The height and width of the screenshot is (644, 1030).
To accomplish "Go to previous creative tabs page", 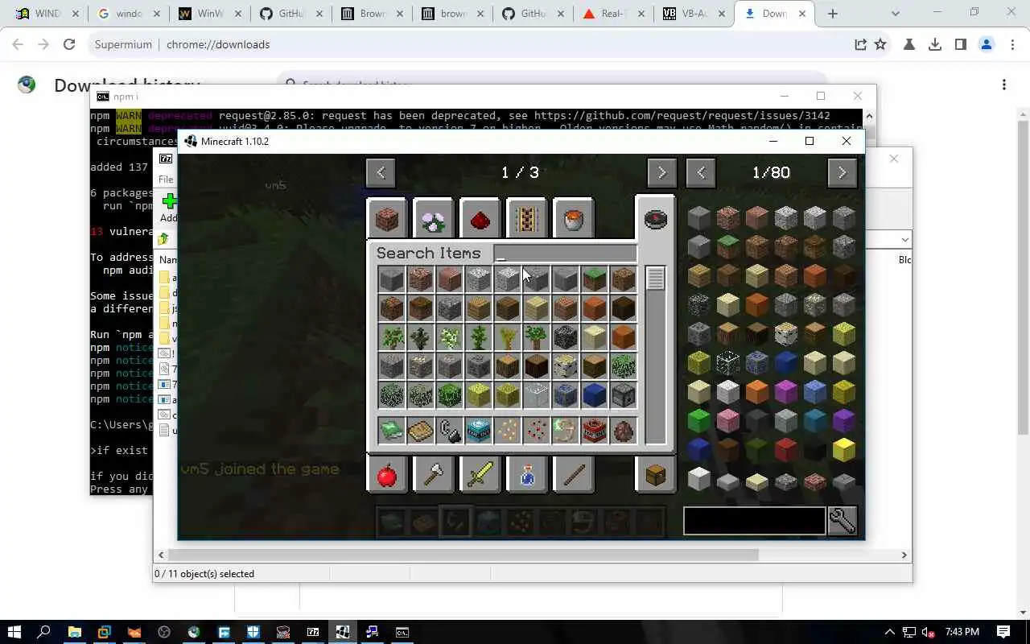I will (x=381, y=172).
